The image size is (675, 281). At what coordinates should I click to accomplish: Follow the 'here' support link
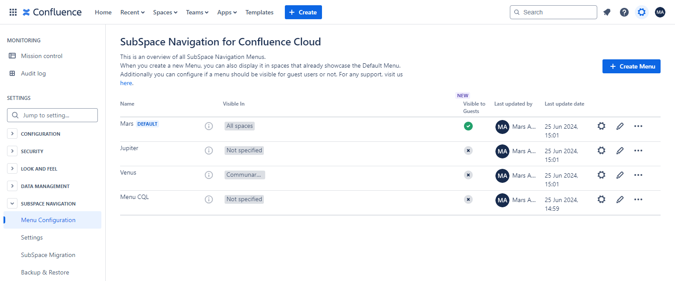click(x=126, y=83)
